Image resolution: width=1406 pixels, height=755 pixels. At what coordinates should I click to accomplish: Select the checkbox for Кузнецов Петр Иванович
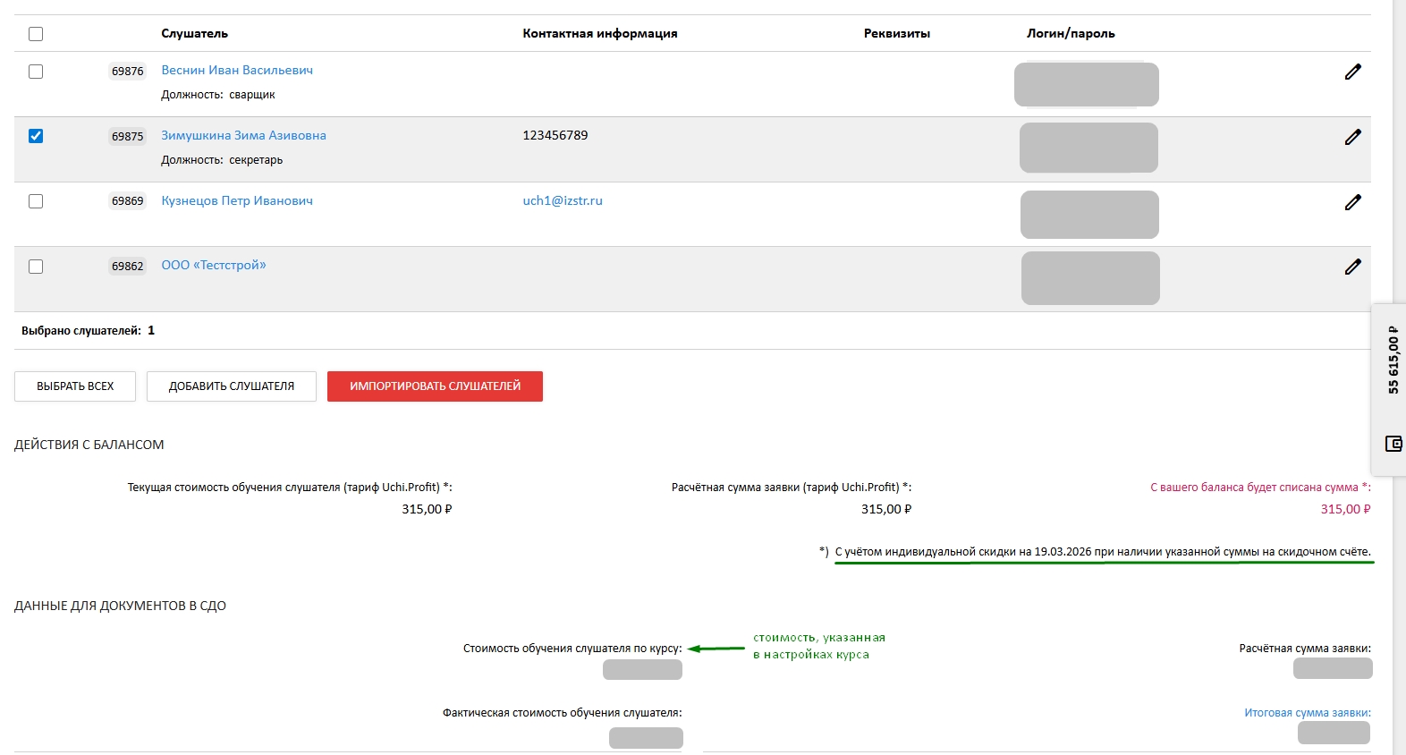tap(36, 201)
